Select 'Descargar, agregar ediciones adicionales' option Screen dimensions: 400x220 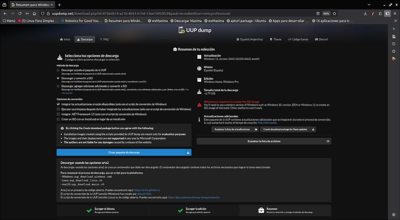point(58,86)
